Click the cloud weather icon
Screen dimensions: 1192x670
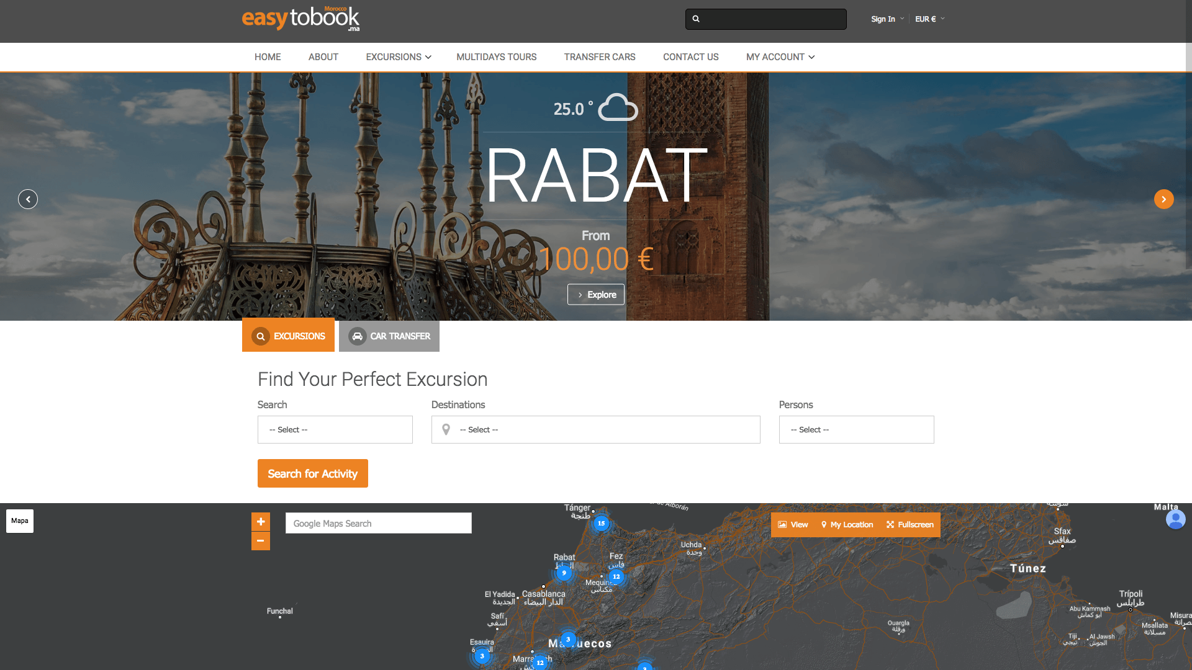[618, 108]
